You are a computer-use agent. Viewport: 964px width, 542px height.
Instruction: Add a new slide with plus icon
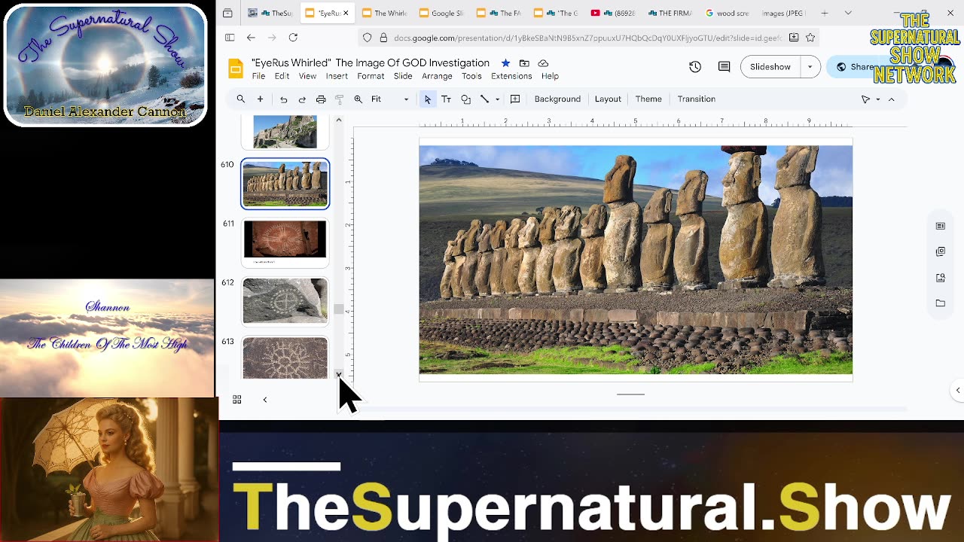pos(260,99)
